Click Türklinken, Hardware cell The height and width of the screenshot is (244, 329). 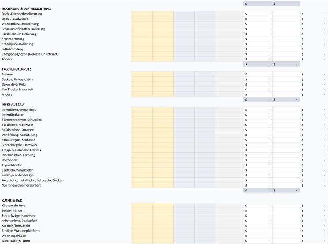(17, 124)
